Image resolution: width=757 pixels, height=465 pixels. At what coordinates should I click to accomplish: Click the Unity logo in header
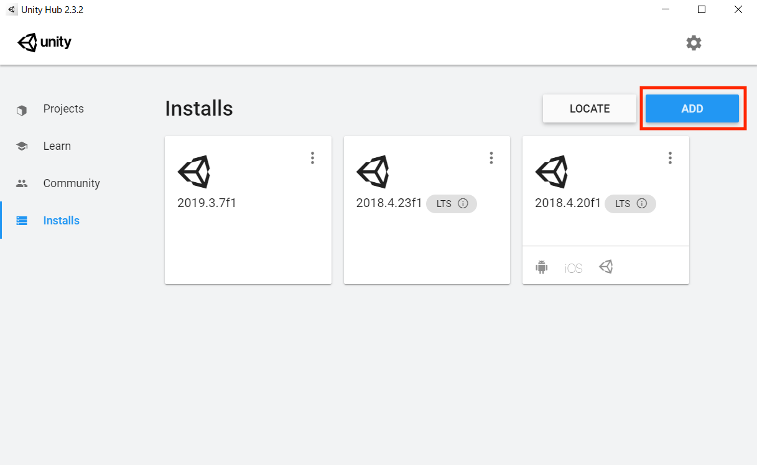45,43
